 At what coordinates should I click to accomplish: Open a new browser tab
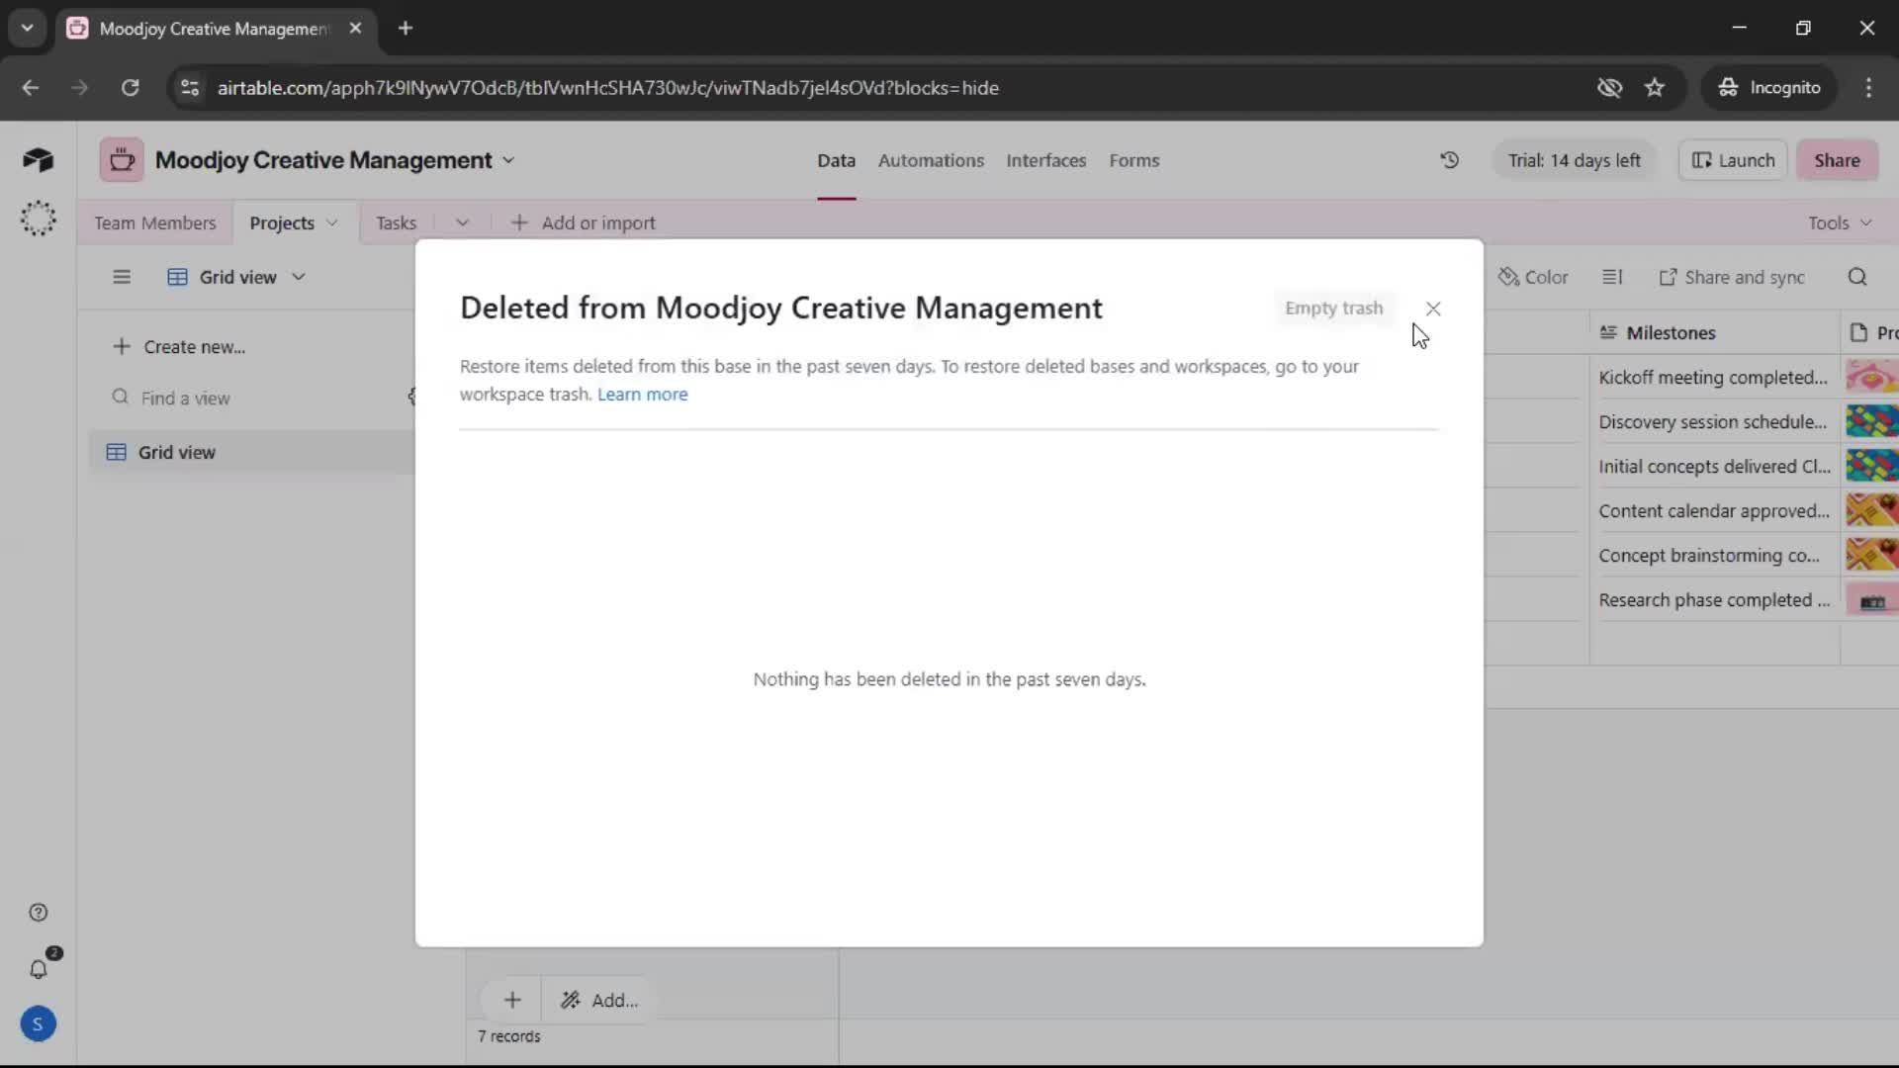coord(406,29)
